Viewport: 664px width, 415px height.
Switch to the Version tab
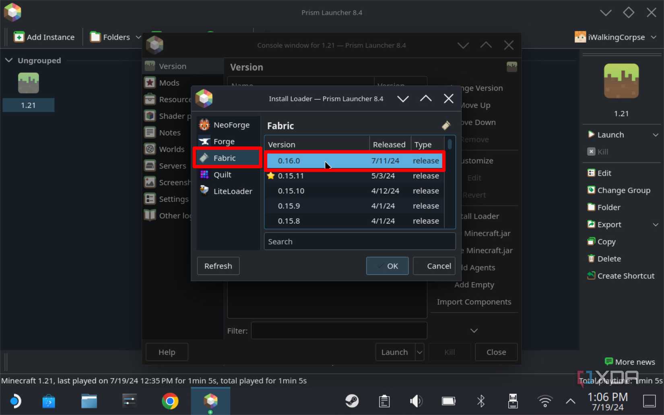point(173,66)
